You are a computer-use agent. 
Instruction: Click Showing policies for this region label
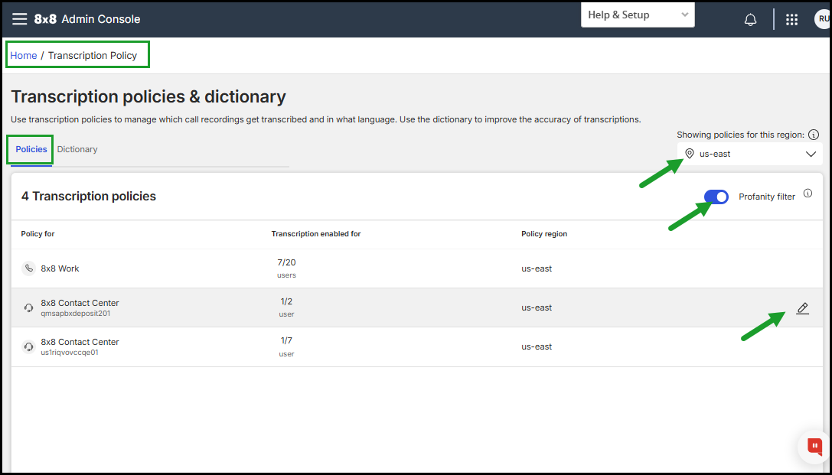[741, 135]
